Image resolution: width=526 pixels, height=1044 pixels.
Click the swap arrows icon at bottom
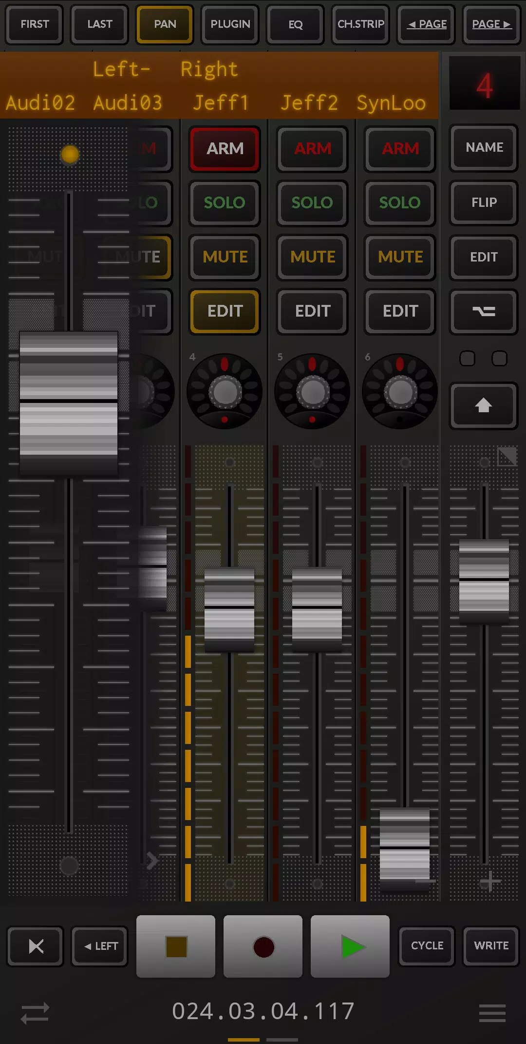35,1013
